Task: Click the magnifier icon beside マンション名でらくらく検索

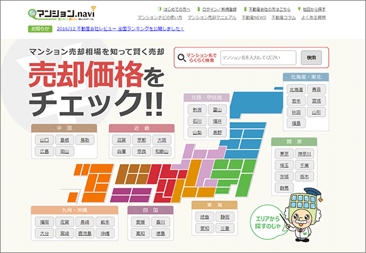Action: point(182,58)
